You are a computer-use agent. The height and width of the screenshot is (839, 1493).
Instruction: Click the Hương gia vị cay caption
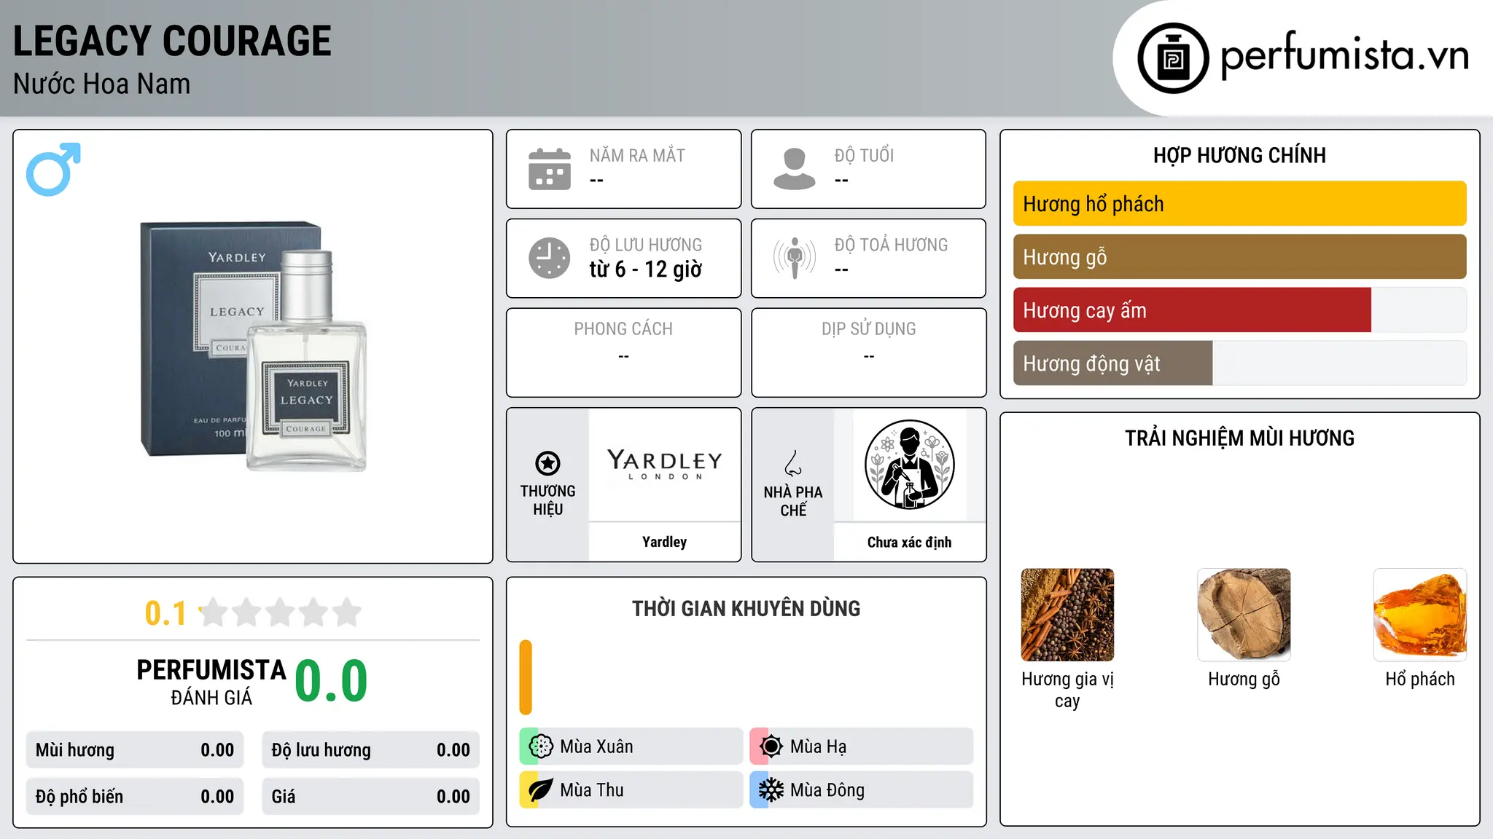[x=1067, y=690]
